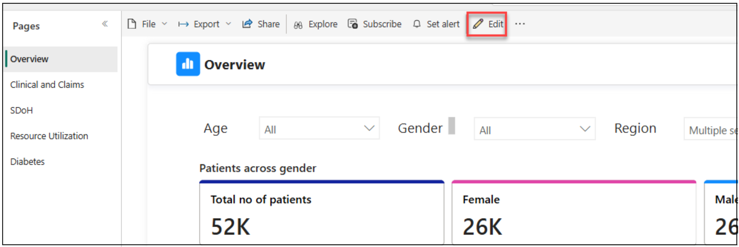Click the Set alert bell icon
This screenshot has height=247, width=739.
(x=417, y=24)
